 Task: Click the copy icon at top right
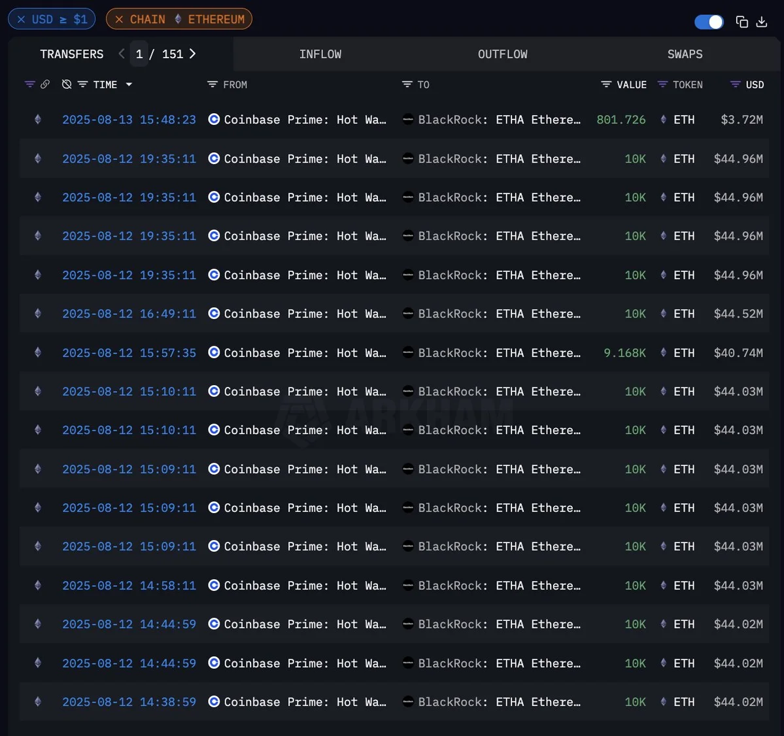pyautogui.click(x=741, y=22)
